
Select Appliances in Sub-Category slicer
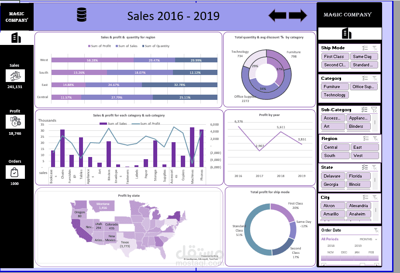(x=358, y=118)
